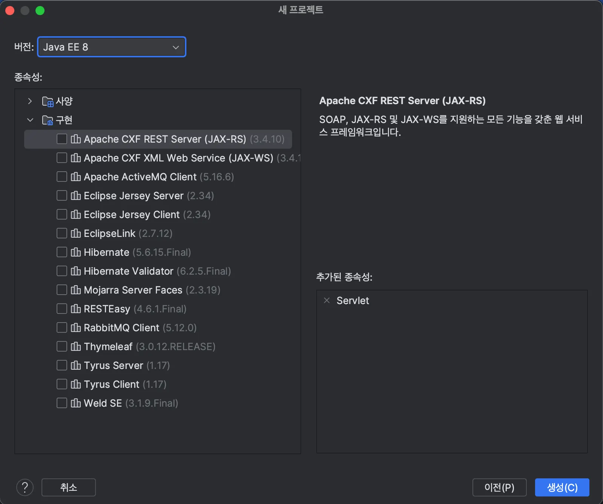Click the library icon beside Eclipse Jersey Client
Screen dimensions: 603x504
point(76,215)
